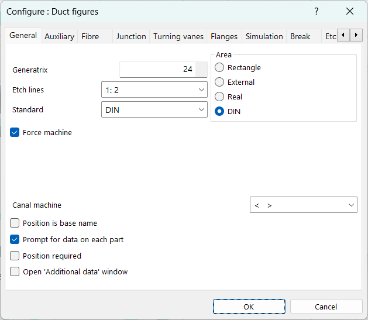Tick the Position required checkbox

(x=15, y=256)
